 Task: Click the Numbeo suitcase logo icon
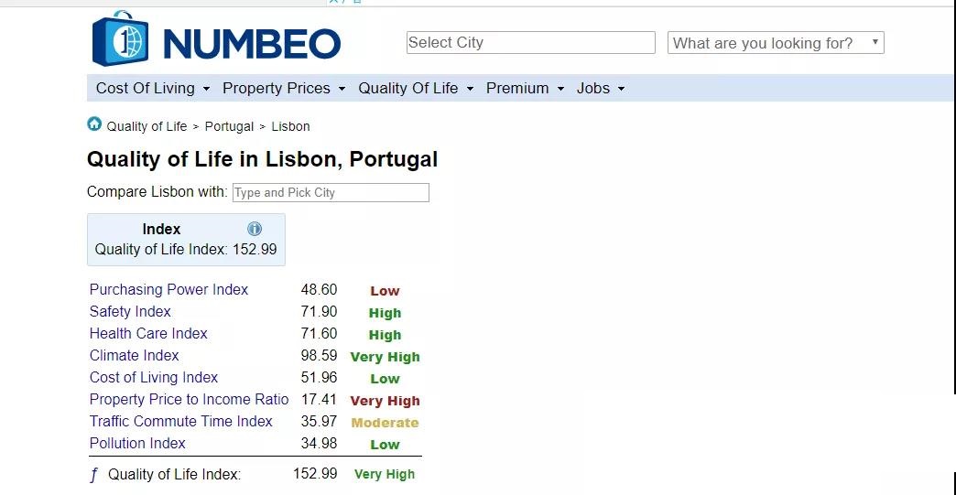click(x=120, y=38)
